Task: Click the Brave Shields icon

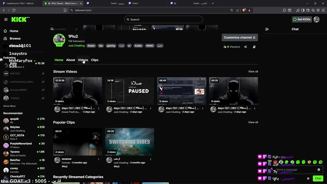Action: [x=244, y=10]
